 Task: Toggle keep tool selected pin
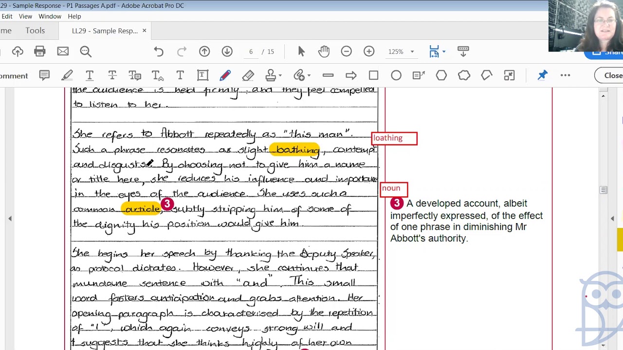click(542, 75)
